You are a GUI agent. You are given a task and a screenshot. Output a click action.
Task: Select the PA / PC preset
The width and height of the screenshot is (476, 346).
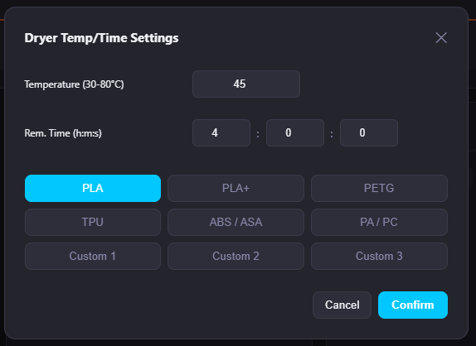[379, 222]
